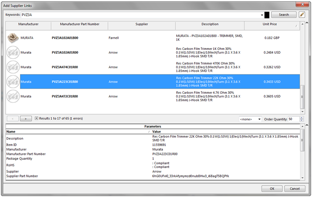The image size is (312, 197).
Task: Click the Item ID value 11559691
Action: 159,145
